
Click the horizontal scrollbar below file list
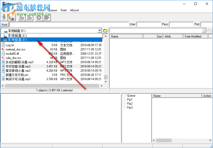coord(50,85)
